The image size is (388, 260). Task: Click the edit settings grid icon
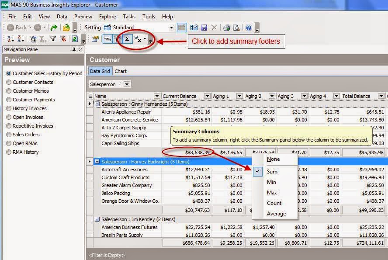(194, 28)
